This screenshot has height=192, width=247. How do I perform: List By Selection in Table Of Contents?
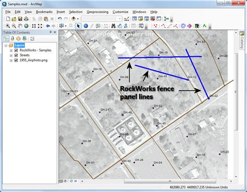click(24, 39)
